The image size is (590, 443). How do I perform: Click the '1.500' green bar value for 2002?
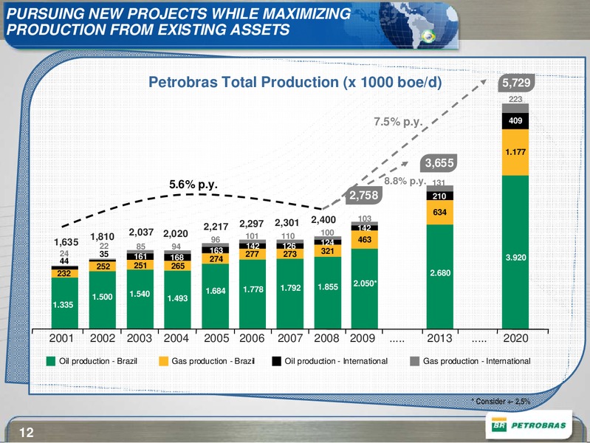pyautogui.click(x=103, y=297)
